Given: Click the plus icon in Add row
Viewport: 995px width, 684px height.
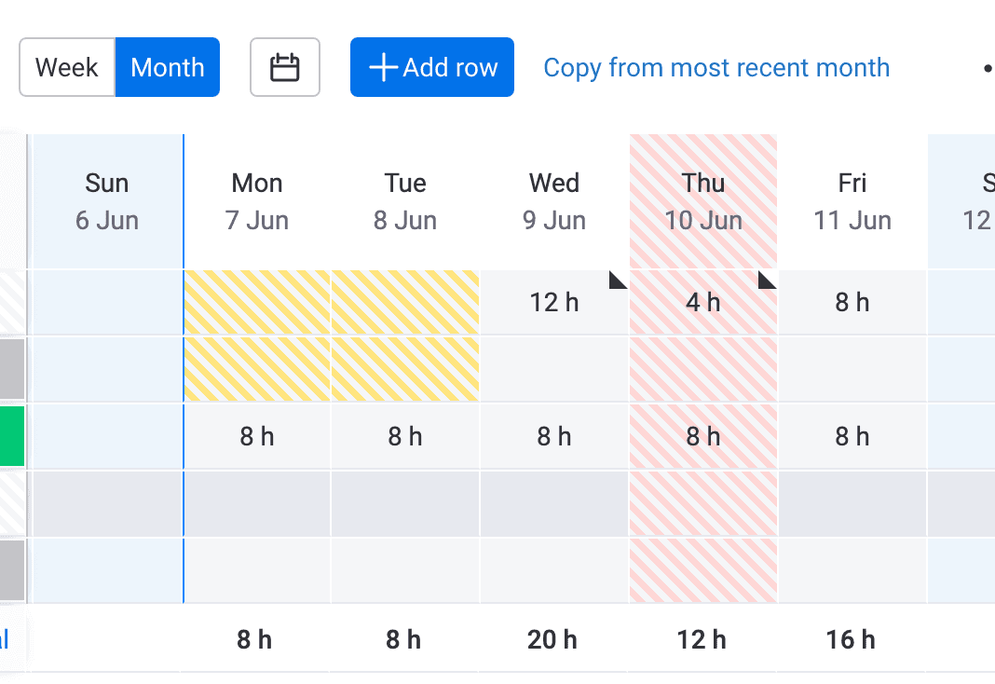Looking at the screenshot, I should point(383,67).
